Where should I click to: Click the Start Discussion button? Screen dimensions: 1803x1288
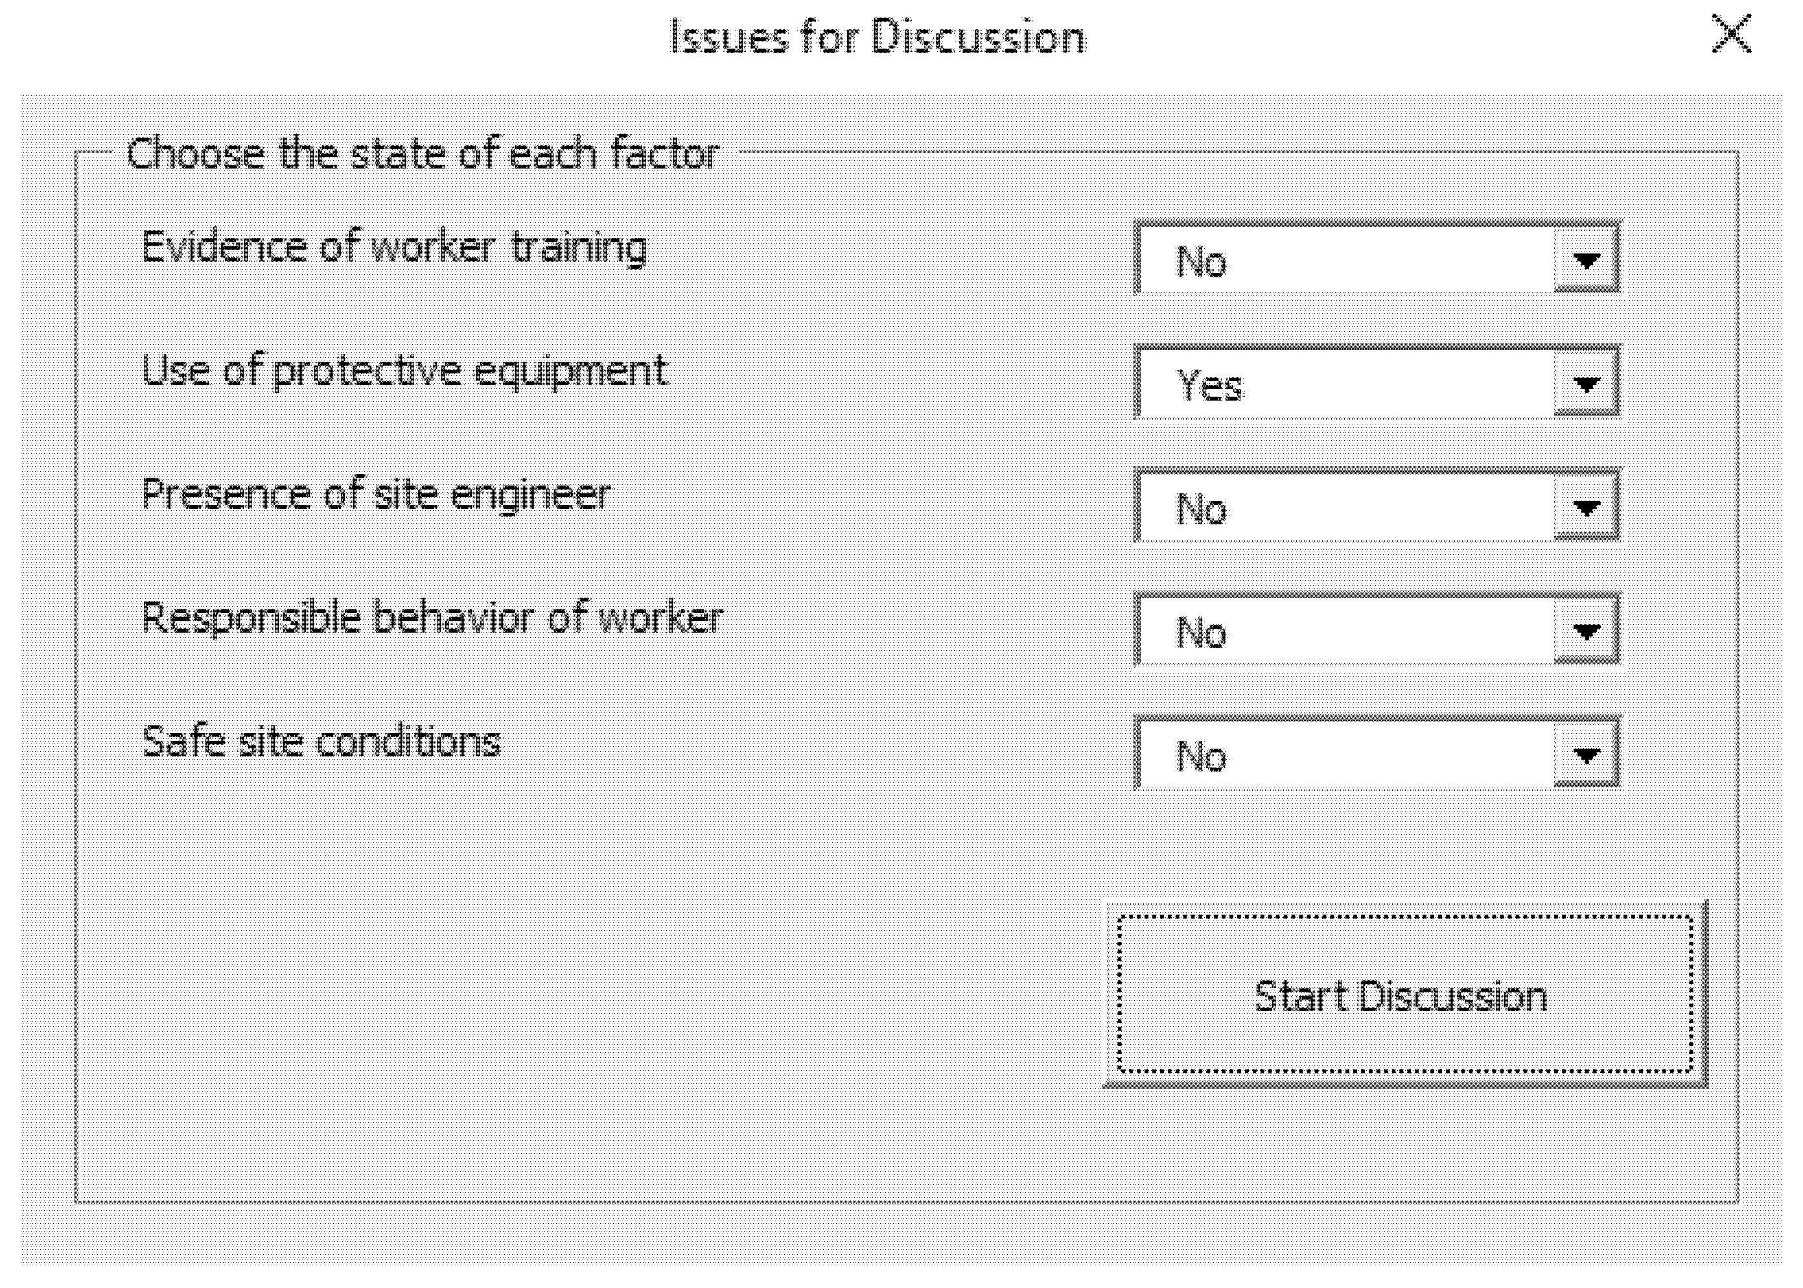(x=1403, y=994)
